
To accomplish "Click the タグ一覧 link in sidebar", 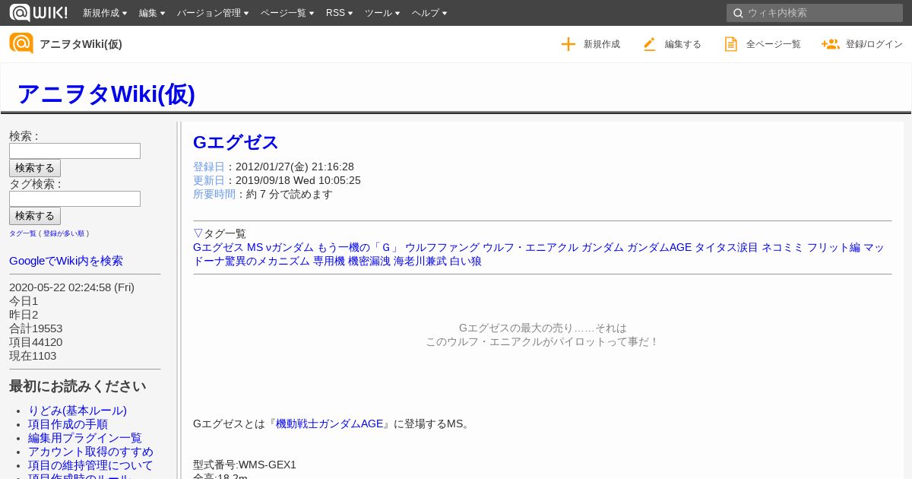I will [23, 233].
